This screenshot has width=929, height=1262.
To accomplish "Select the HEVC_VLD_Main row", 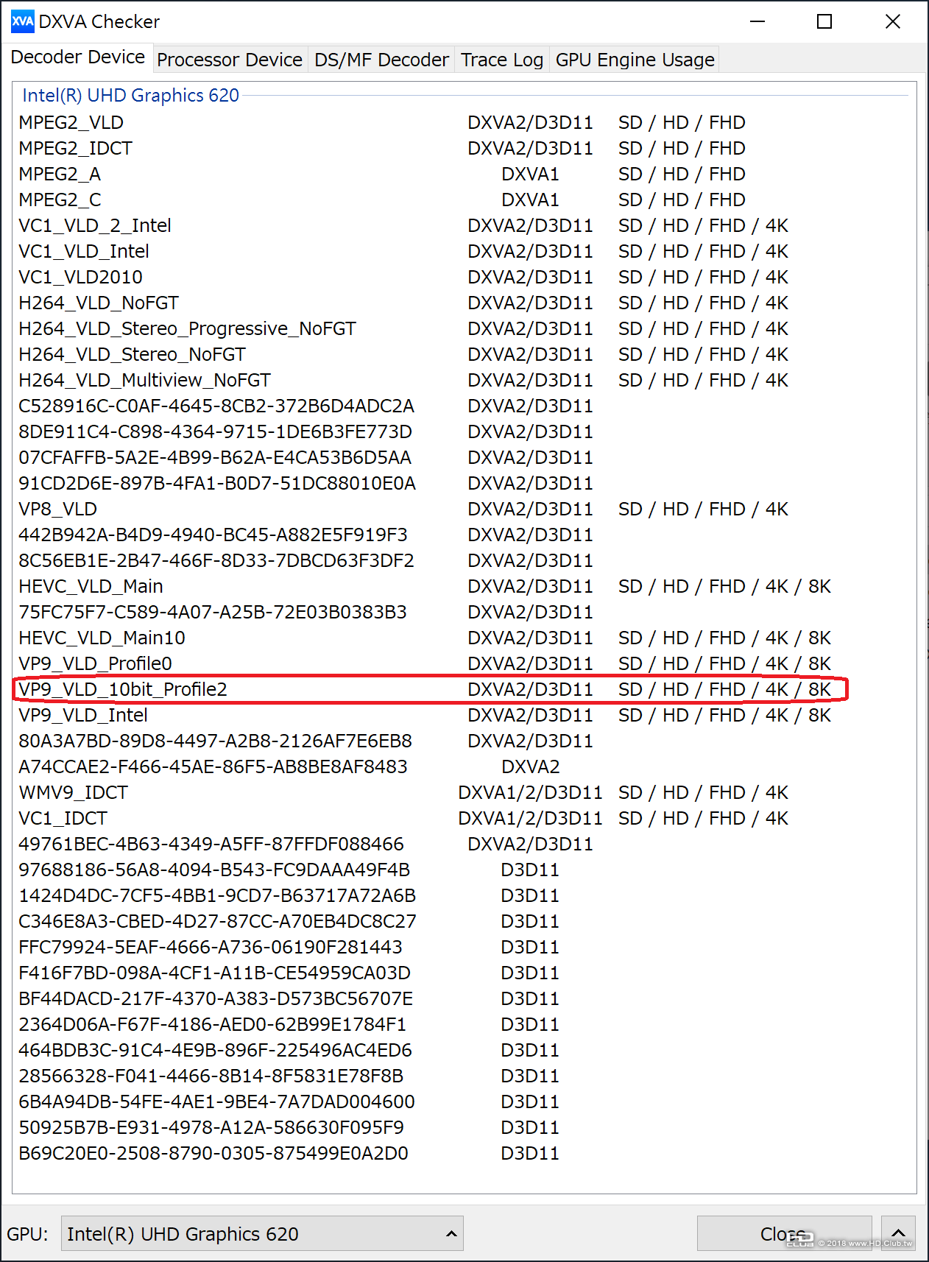I will click(x=464, y=586).
